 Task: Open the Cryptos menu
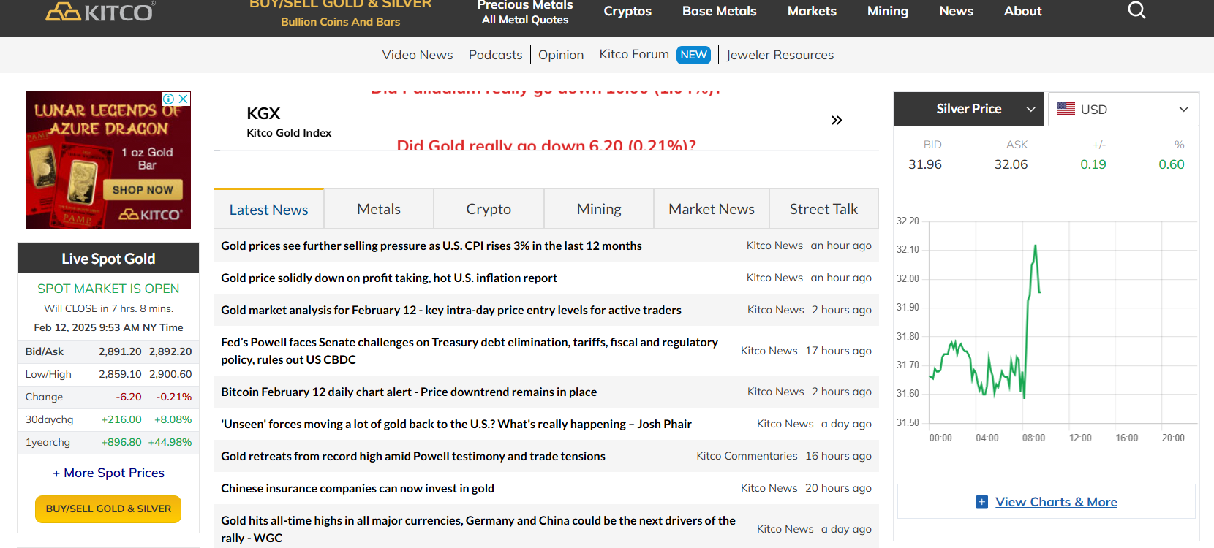pos(627,11)
